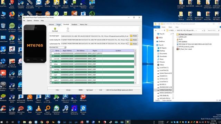
Task: Open File tab in Explorer ribbon
Action: point(157,27)
